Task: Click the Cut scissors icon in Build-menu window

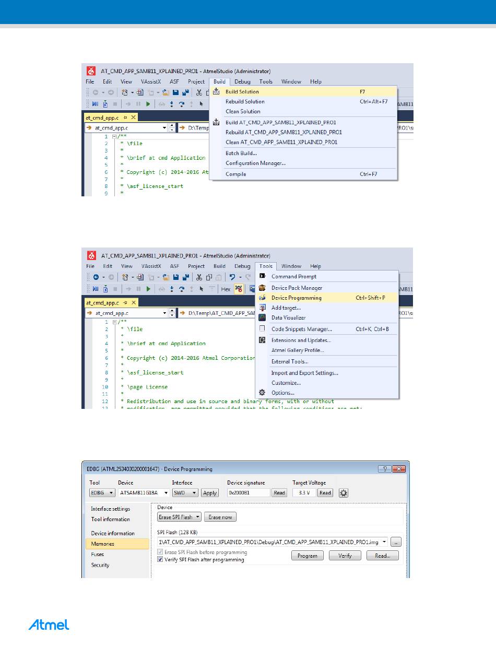Action: coord(199,92)
